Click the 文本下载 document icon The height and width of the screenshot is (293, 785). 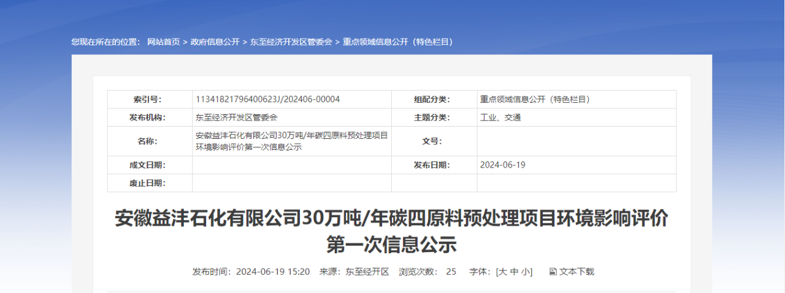[553, 272]
